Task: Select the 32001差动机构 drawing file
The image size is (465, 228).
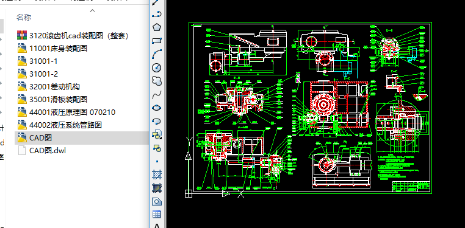Action: (49, 87)
